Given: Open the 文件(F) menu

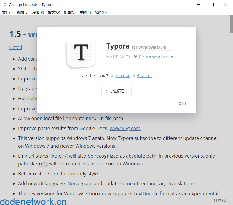Looking at the screenshot, I should coord(8,12).
